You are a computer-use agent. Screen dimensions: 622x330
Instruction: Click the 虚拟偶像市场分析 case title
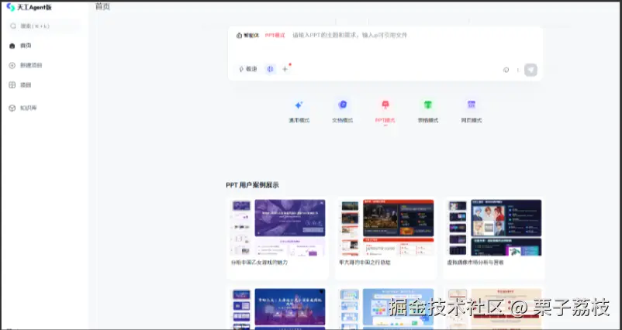475,263
